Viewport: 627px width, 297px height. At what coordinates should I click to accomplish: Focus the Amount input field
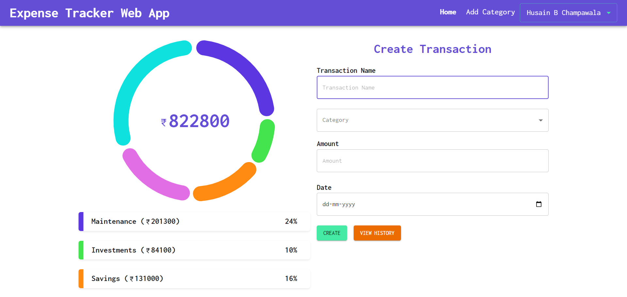tap(432, 161)
